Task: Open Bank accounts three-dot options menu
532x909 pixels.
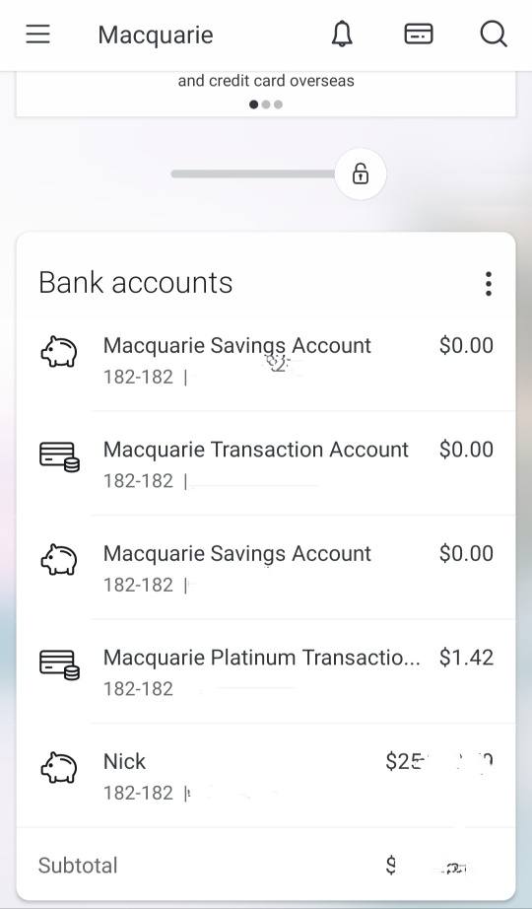Action: click(489, 284)
